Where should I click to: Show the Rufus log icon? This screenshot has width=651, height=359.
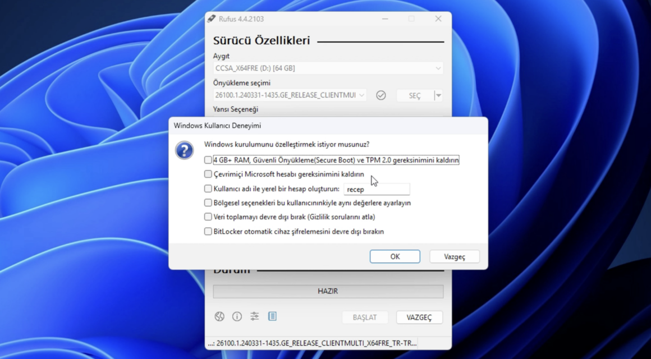click(272, 316)
